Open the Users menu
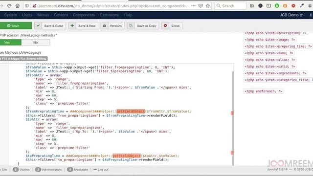Screen dimensions: 313x176 [x=27, y=15]
